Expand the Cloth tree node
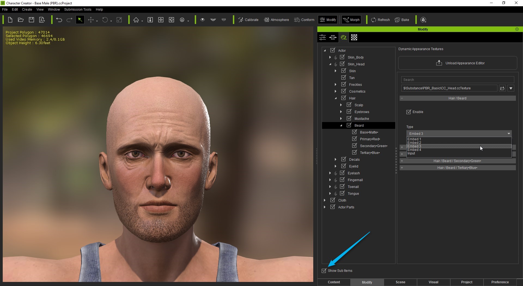 point(324,200)
